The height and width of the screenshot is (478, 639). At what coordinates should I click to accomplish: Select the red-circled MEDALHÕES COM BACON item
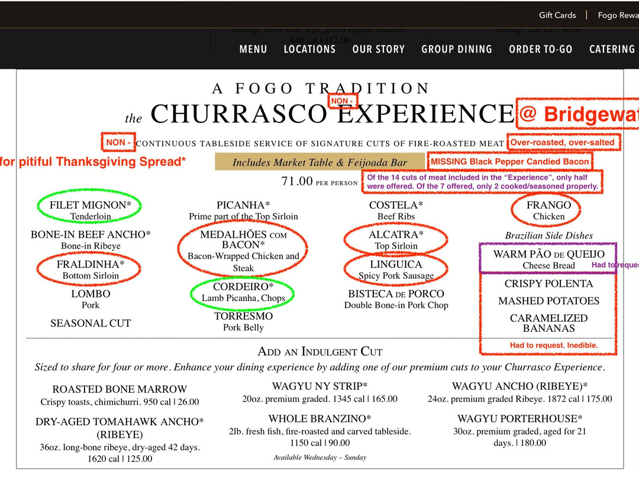click(243, 249)
